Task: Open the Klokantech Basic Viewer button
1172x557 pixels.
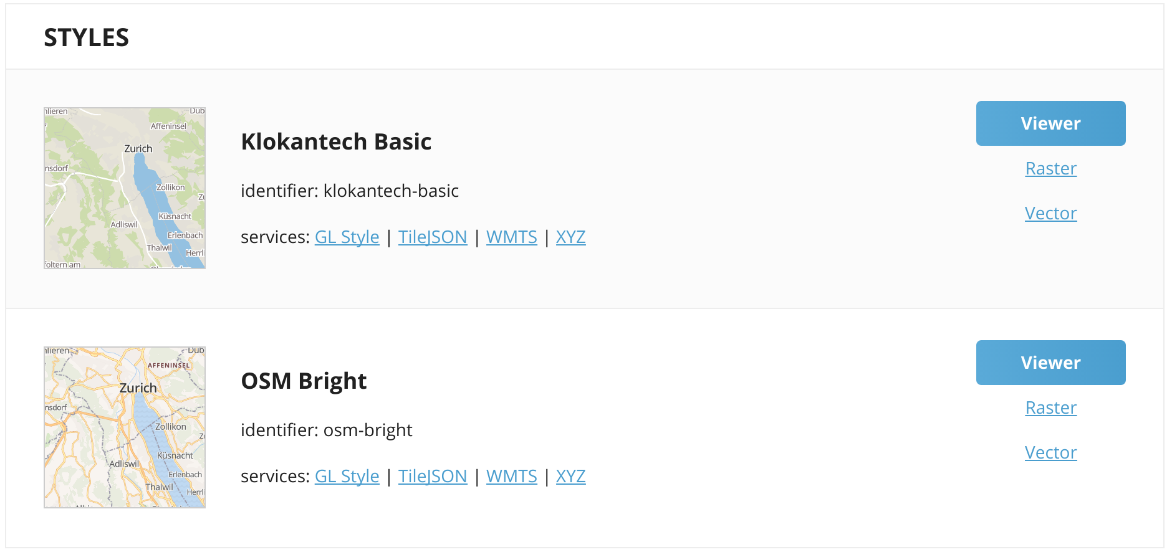Action: [1050, 123]
